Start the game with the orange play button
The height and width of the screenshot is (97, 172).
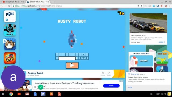point(72,65)
